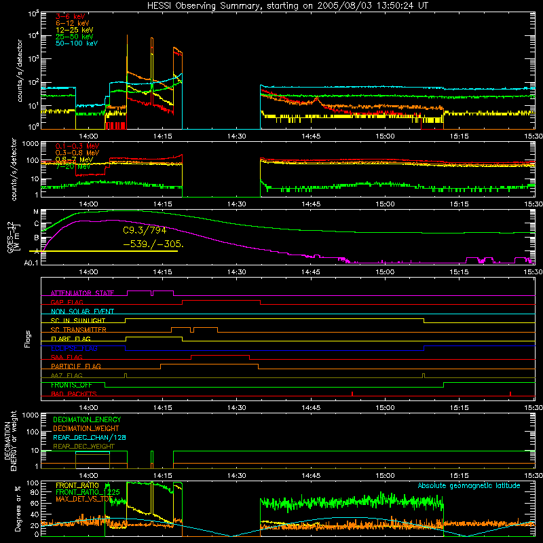Image resolution: width=543 pixels, height=543 pixels.
Task: Click the DECIMATION_WEIGHT legend entry
Action: coord(86,428)
